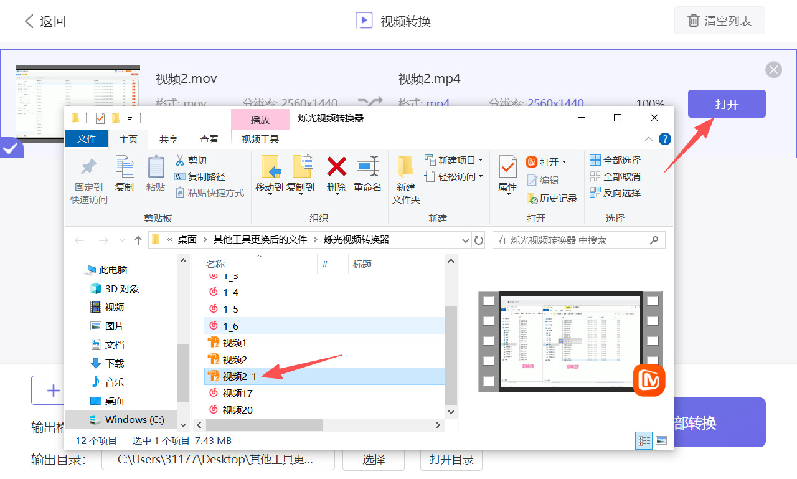Click Select all (全部选择)
Viewport: 797px width, 479px height.
coord(615,160)
